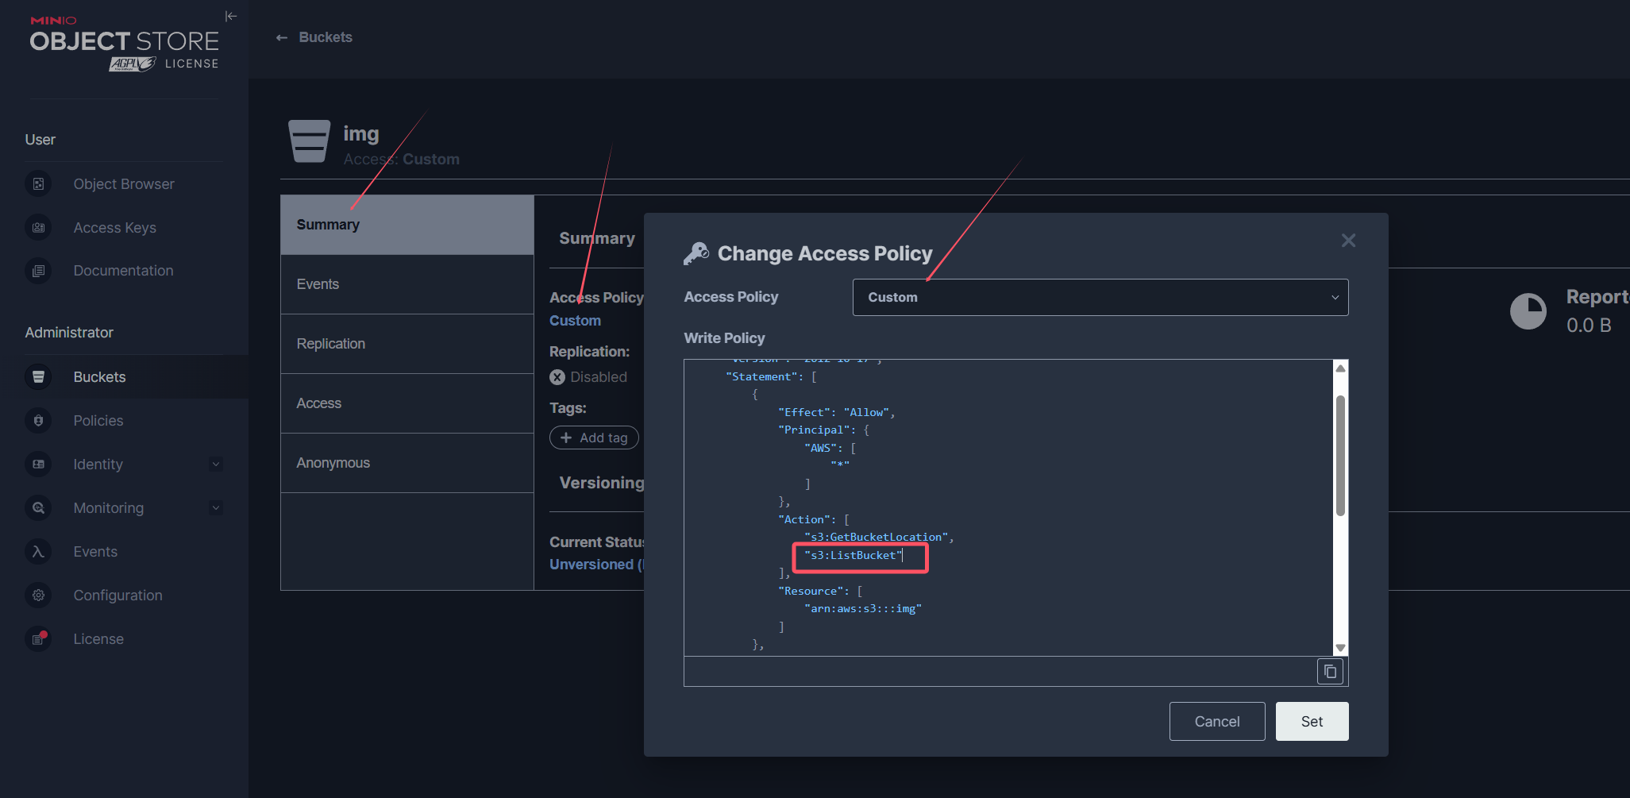Collapse the sidebar with the arrow icon
Screen dimensions: 1630x798
coord(231,17)
